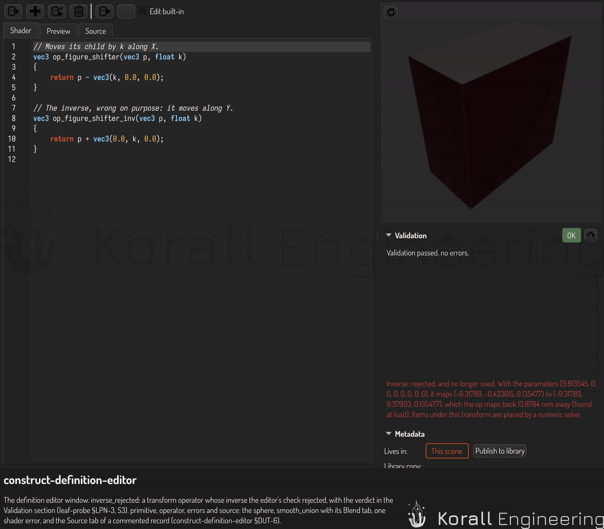
Task: Click the 'Validation passed, no errors.' message
Action: click(428, 253)
